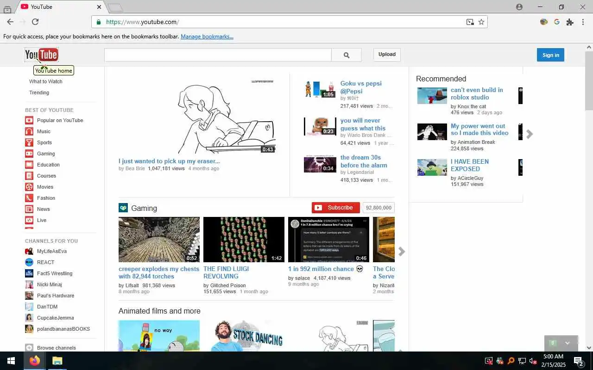The image size is (593, 370).
Task: Click the browser address bar
Action: click(x=290, y=22)
